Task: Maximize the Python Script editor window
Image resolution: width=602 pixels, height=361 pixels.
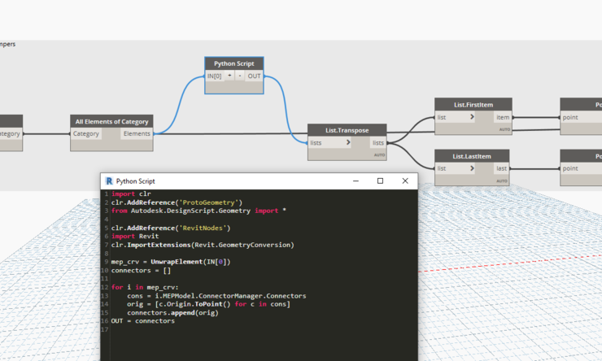Action: [380, 180]
